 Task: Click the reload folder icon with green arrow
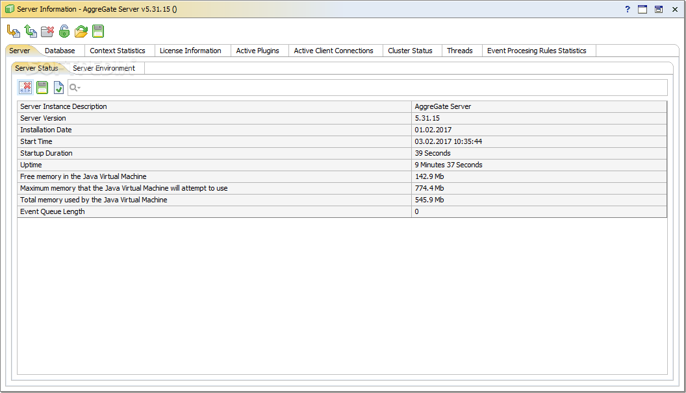[81, 31]
